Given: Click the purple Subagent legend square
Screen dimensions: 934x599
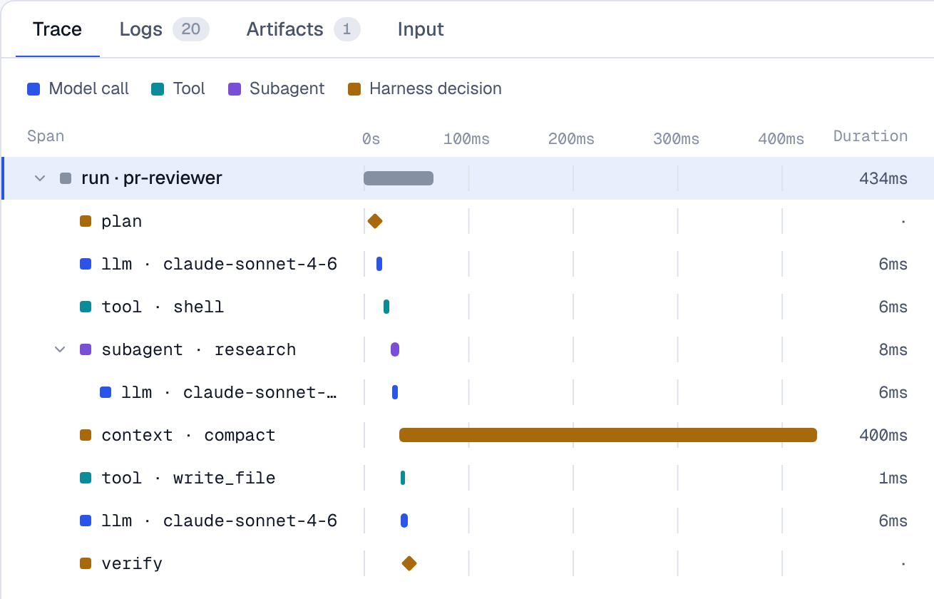Looking at the screenshot, I should click(234, 89).
